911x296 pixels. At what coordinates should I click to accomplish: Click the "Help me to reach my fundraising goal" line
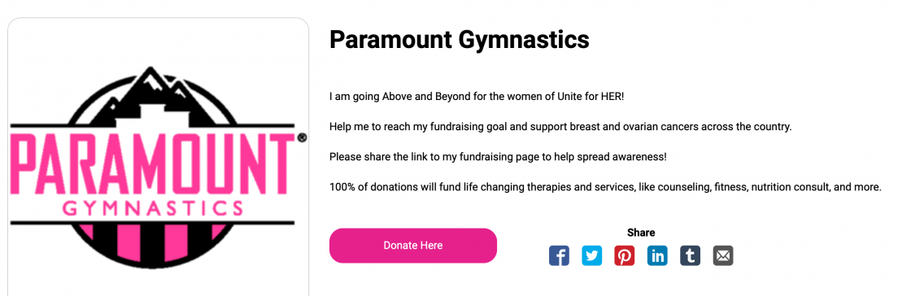560,126
